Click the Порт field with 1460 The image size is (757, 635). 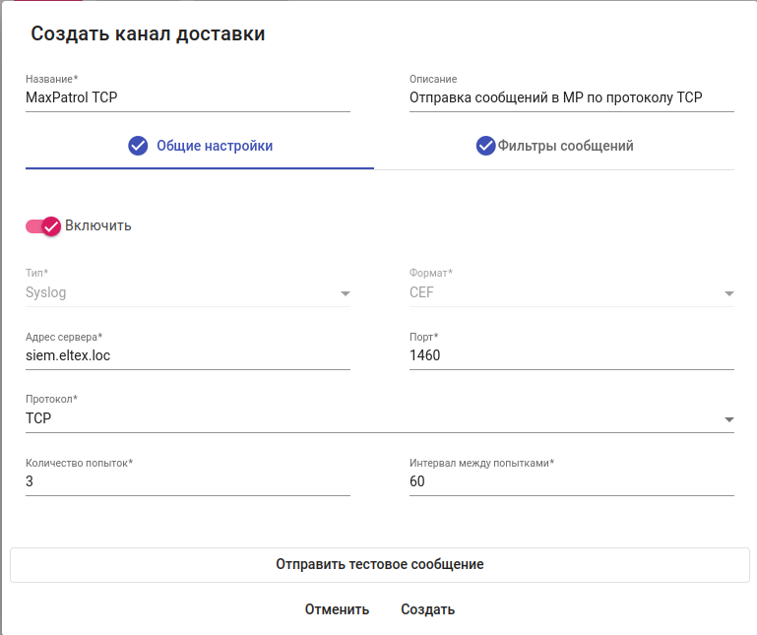[x=571, y=355]
